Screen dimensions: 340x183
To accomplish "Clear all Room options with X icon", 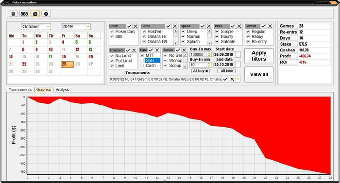I will coord(136,26).
